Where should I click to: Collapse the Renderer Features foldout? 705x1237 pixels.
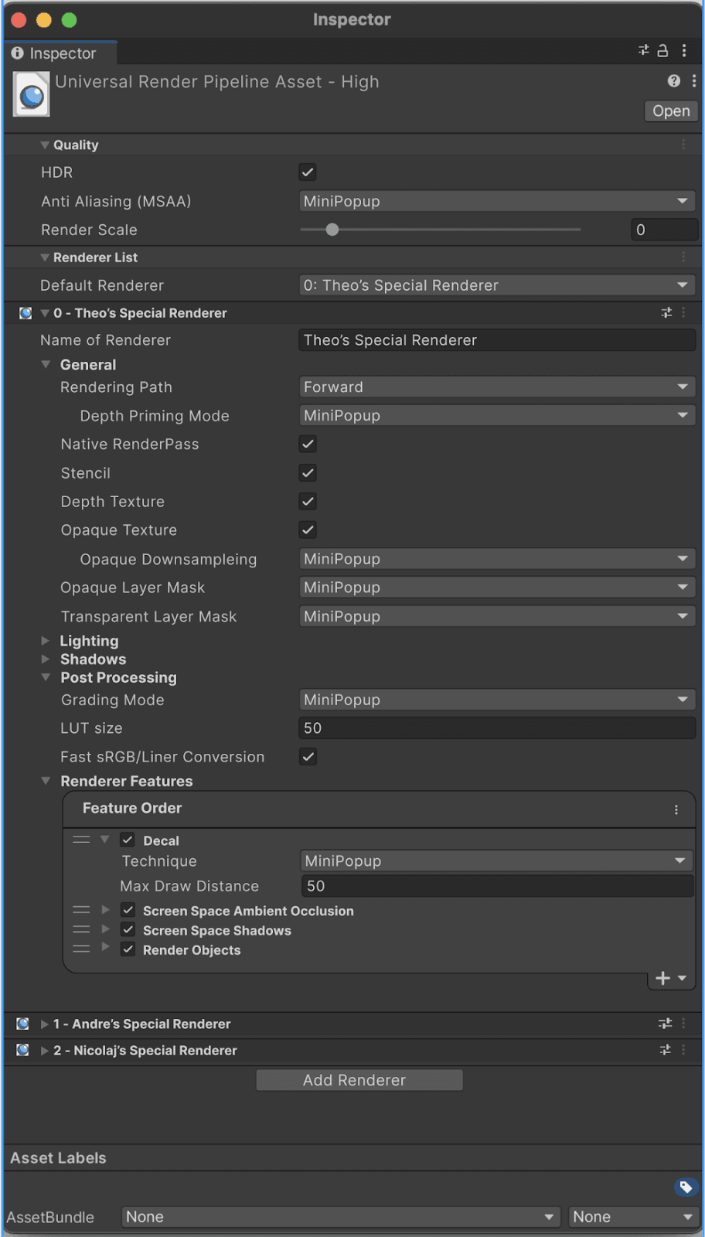click(x=46, y=781)
